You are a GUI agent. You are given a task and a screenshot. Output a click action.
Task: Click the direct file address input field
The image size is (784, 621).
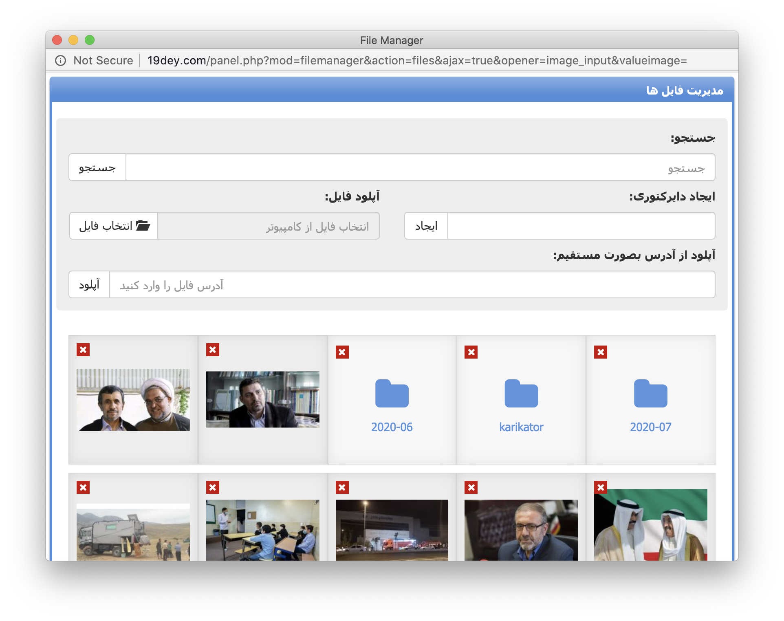[412, 285]
